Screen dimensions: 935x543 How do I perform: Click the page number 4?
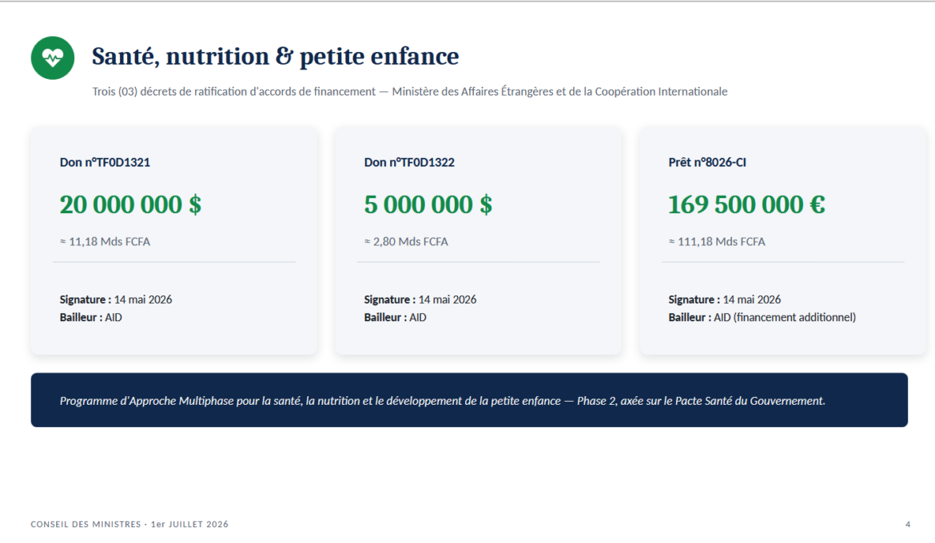pos(908,524)
